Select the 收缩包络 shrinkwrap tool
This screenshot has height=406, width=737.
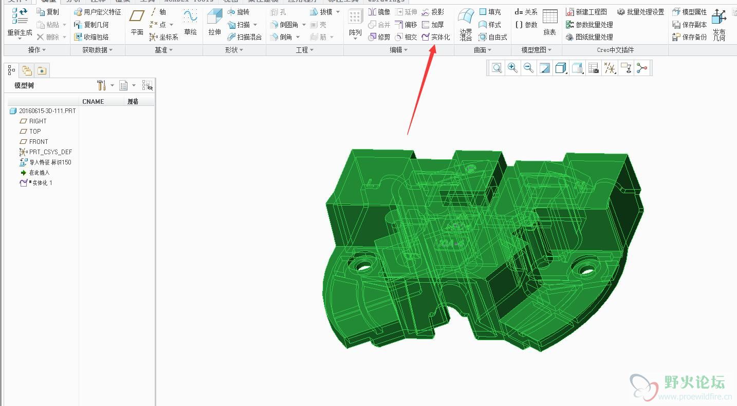[x=91, y=37]
